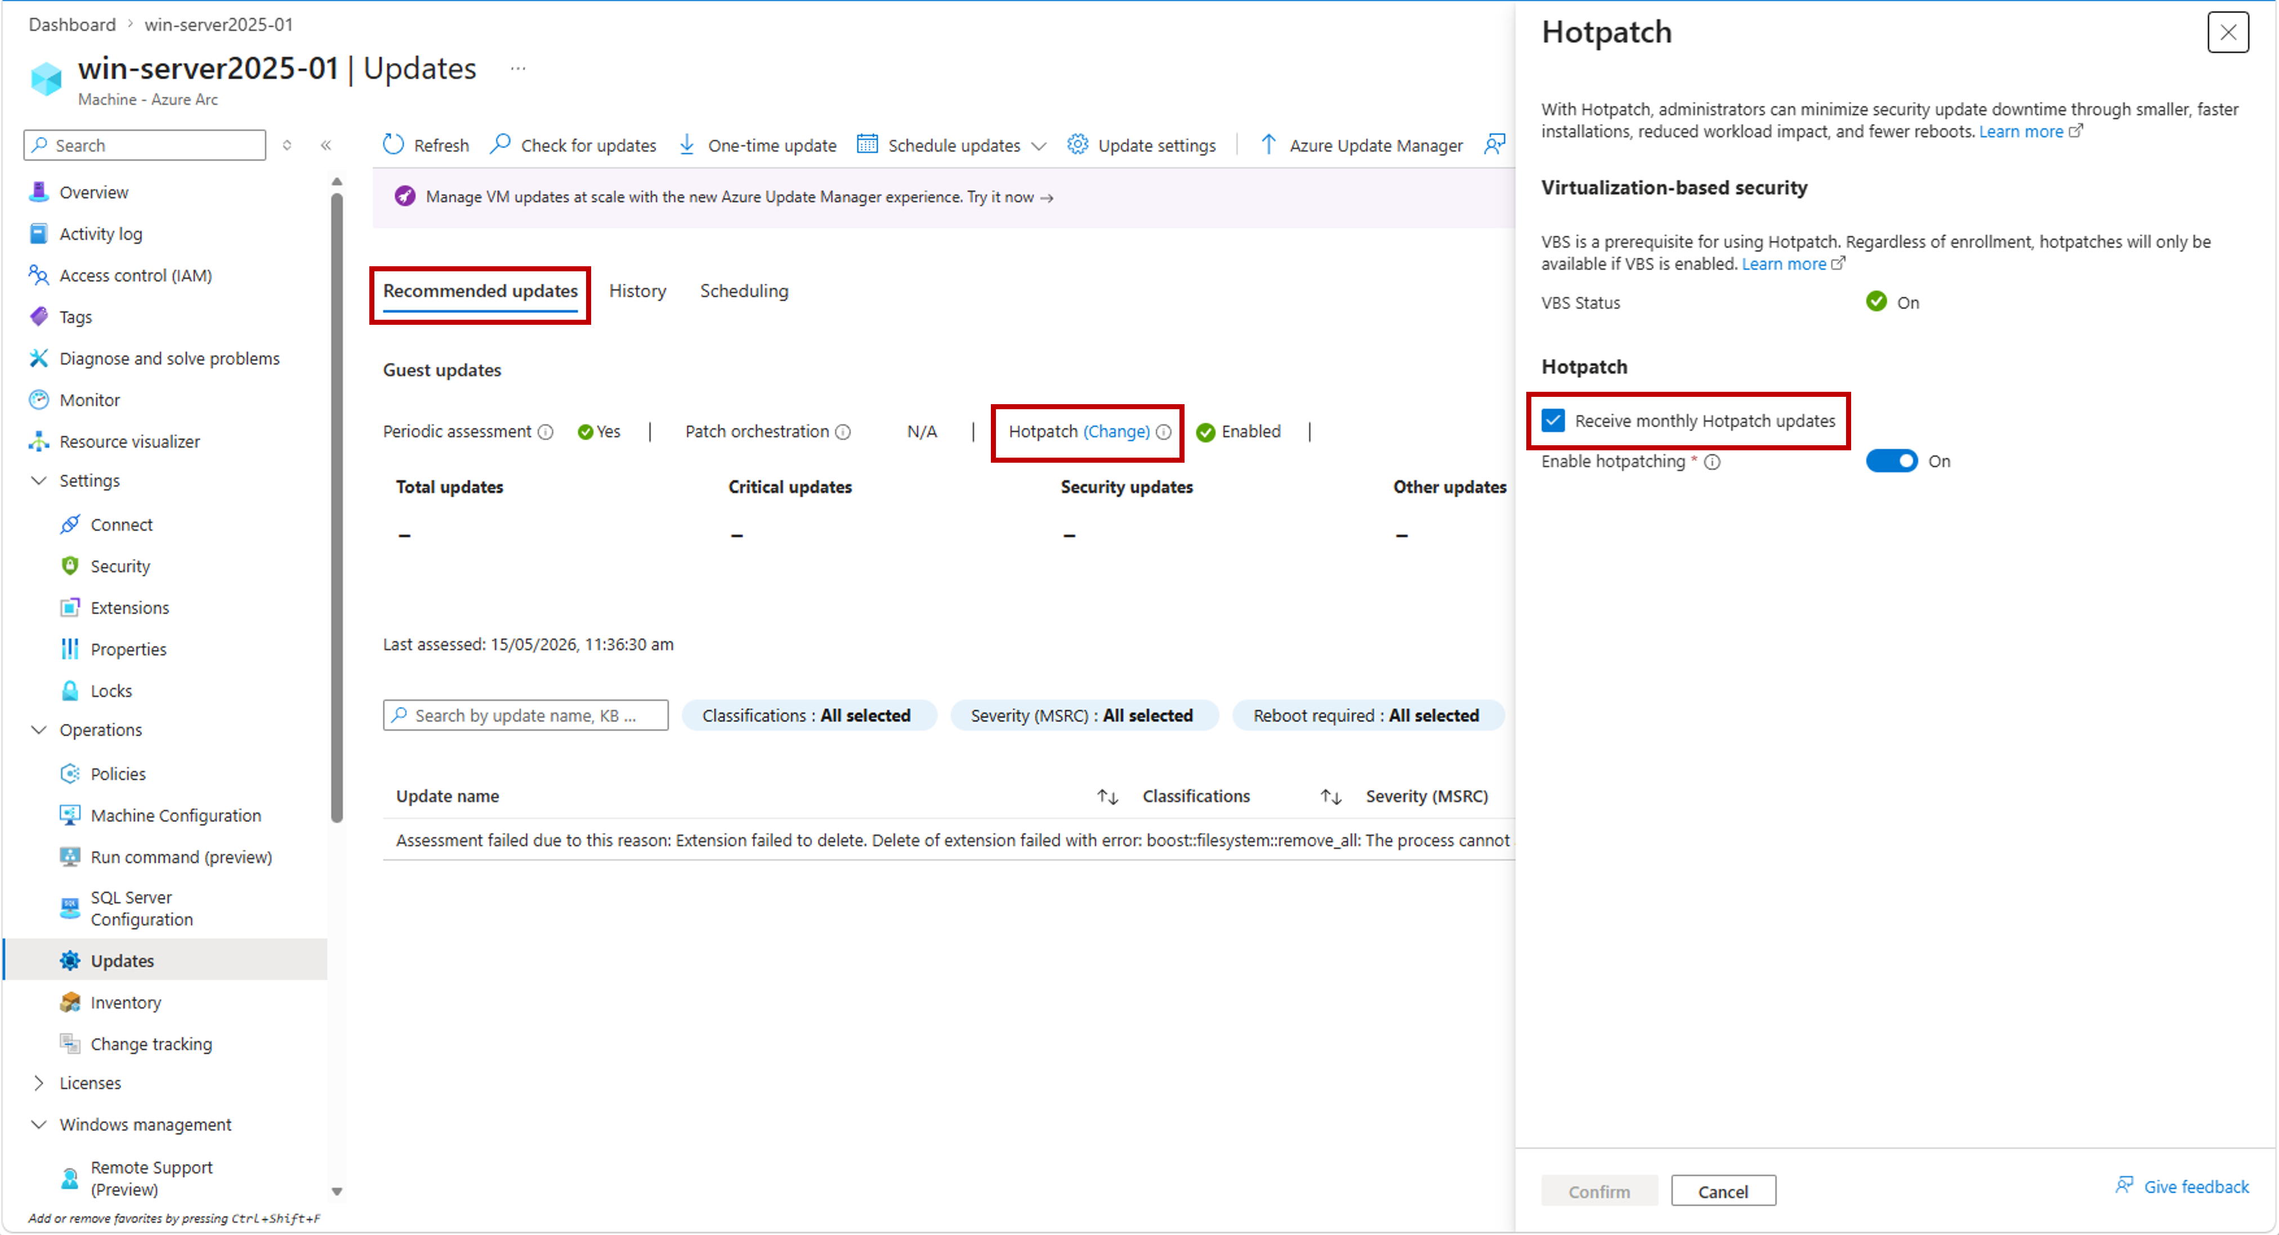Click more options ellipsis by title

519,68
